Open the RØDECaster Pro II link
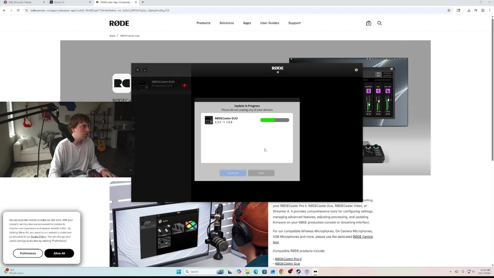Viewport: 494px width, 278px height. (x=288, y=259)
